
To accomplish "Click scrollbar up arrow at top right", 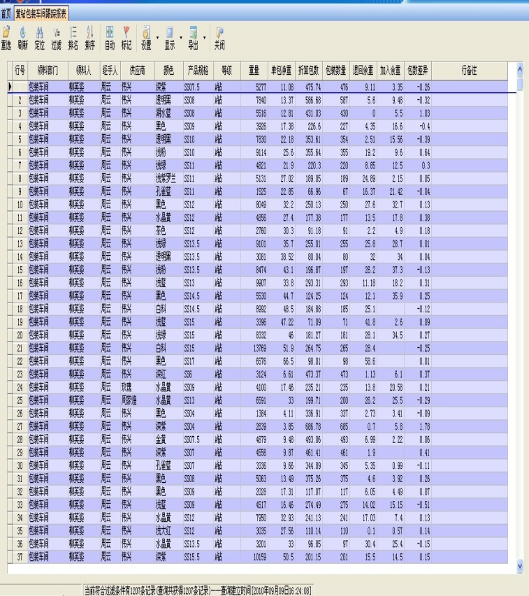I will coord(519,69).
